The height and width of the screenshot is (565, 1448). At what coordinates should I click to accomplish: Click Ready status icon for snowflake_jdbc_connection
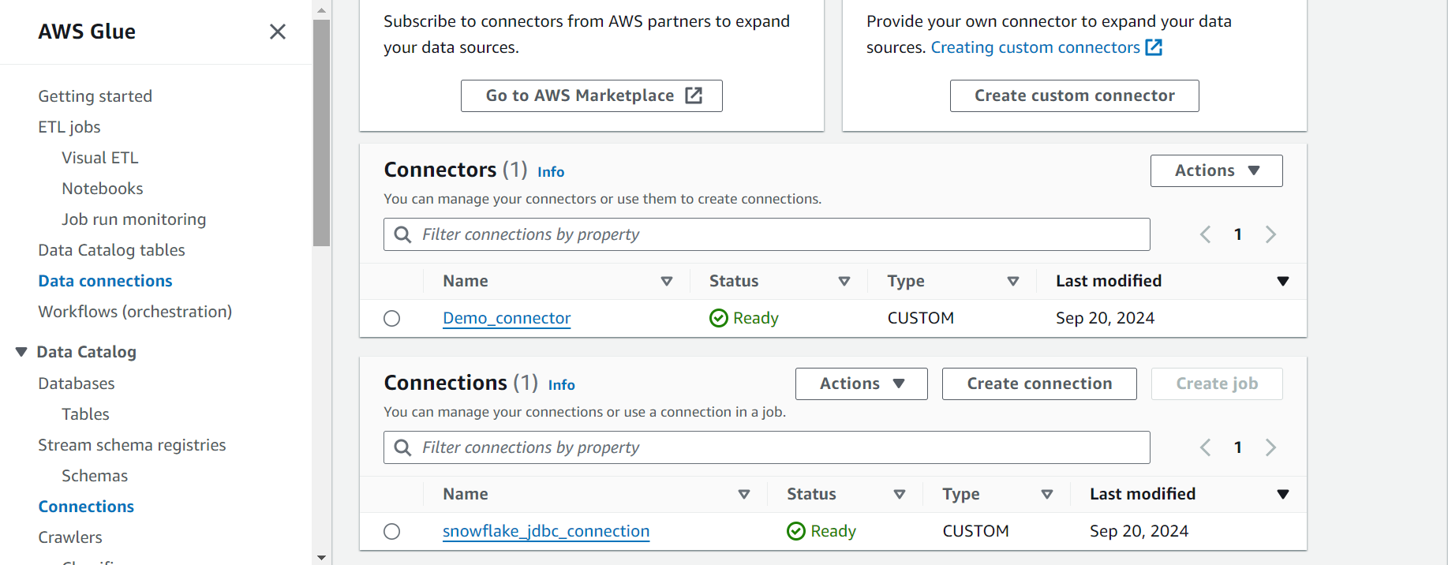point(796,531)
